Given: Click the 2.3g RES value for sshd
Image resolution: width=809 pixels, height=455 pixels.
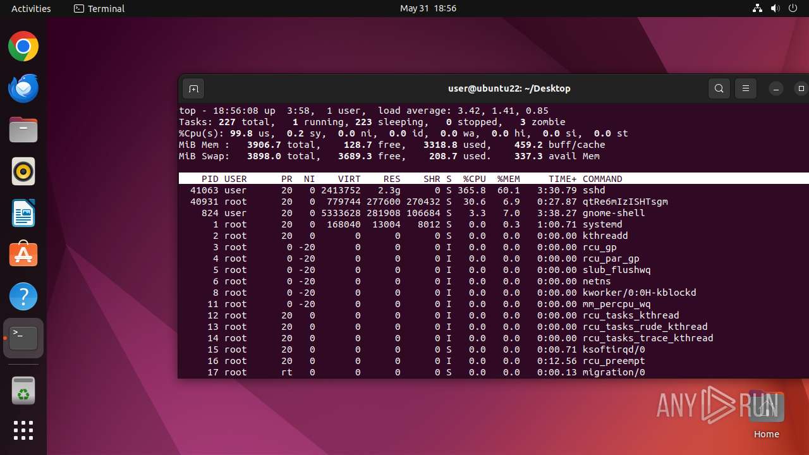Looking at the screenshot, I should click(389, 190).
